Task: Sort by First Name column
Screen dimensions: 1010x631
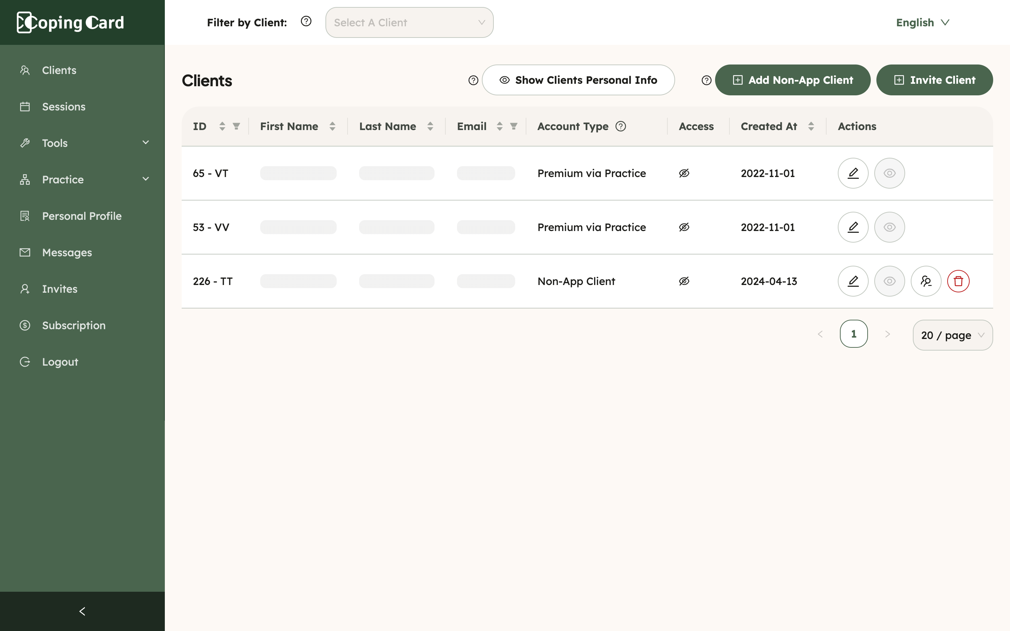Action: point(332,127)
